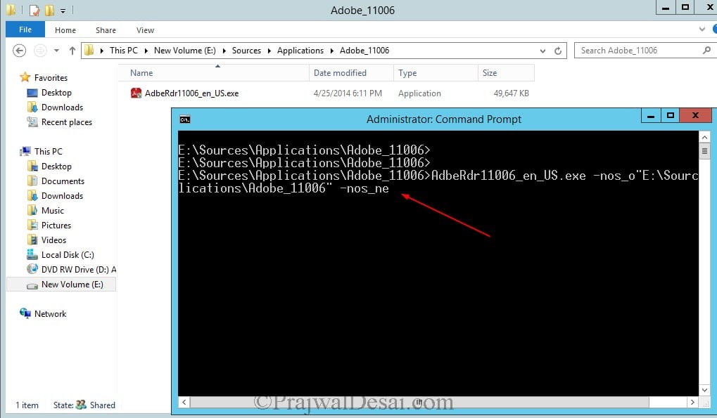Open Network in navigation pane
Screen dimensions: 717x418
tap(50, 314)
